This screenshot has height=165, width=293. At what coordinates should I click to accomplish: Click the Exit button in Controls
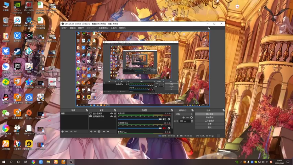tap(209, 127)
